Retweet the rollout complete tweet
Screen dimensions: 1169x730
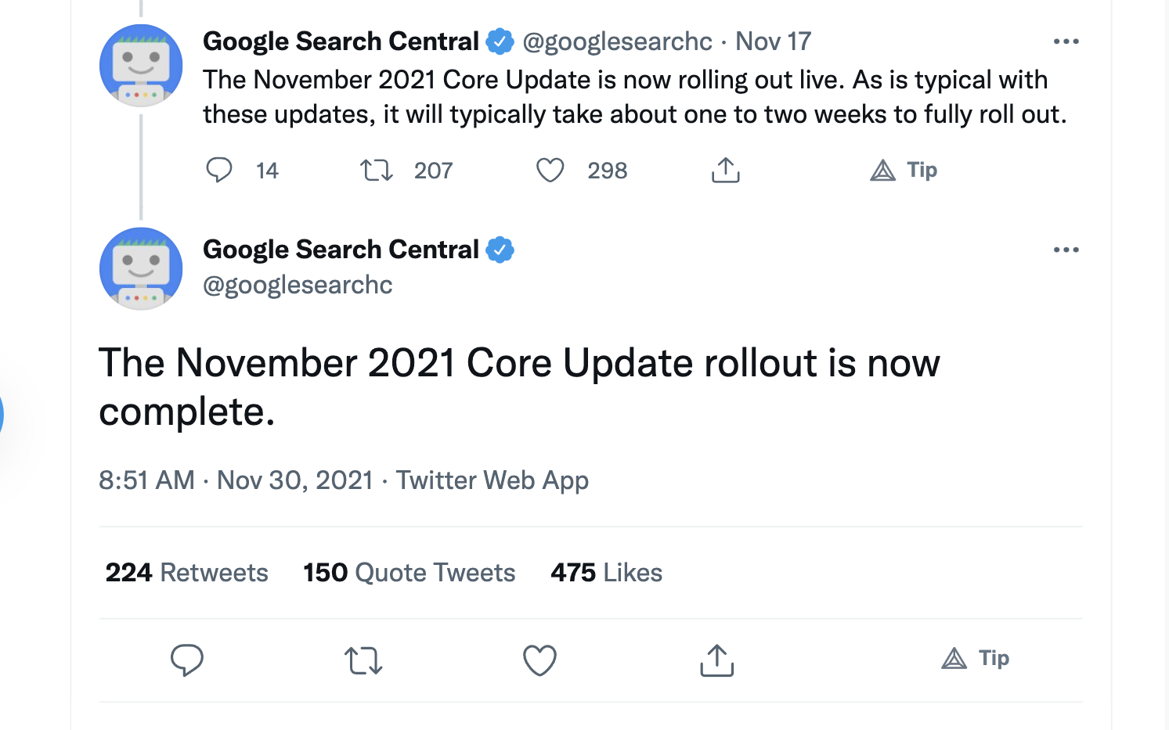[x=363, y=661]
